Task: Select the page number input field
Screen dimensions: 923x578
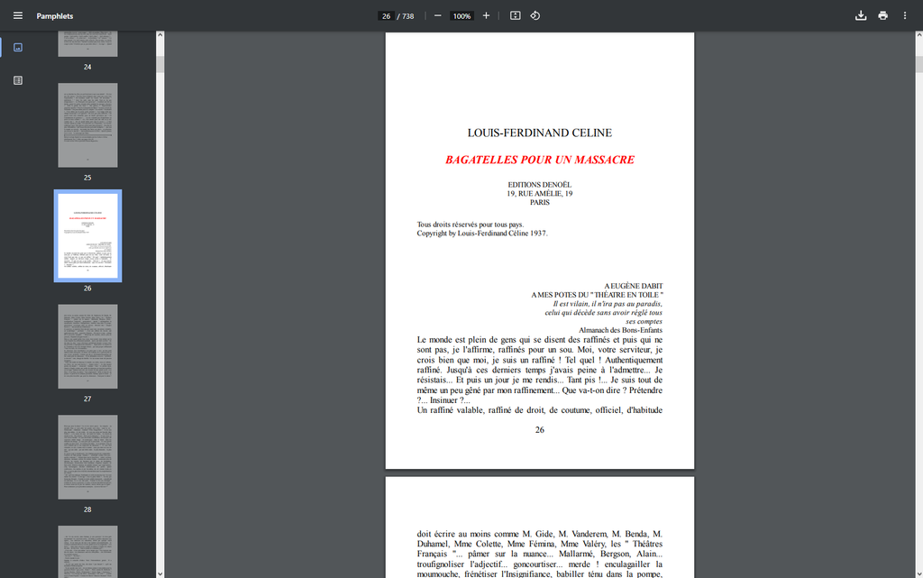Action: point(386,16)
